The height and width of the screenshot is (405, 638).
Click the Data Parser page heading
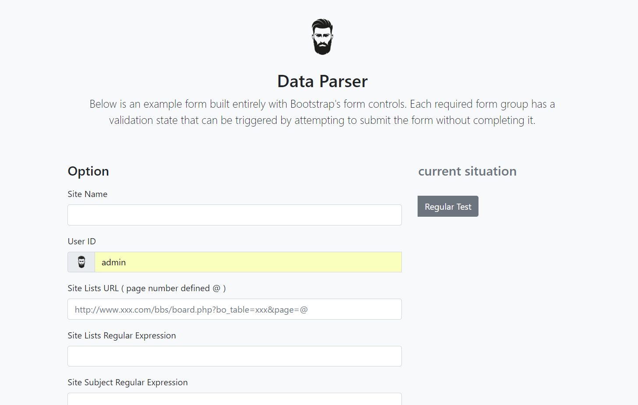point(323,81)
